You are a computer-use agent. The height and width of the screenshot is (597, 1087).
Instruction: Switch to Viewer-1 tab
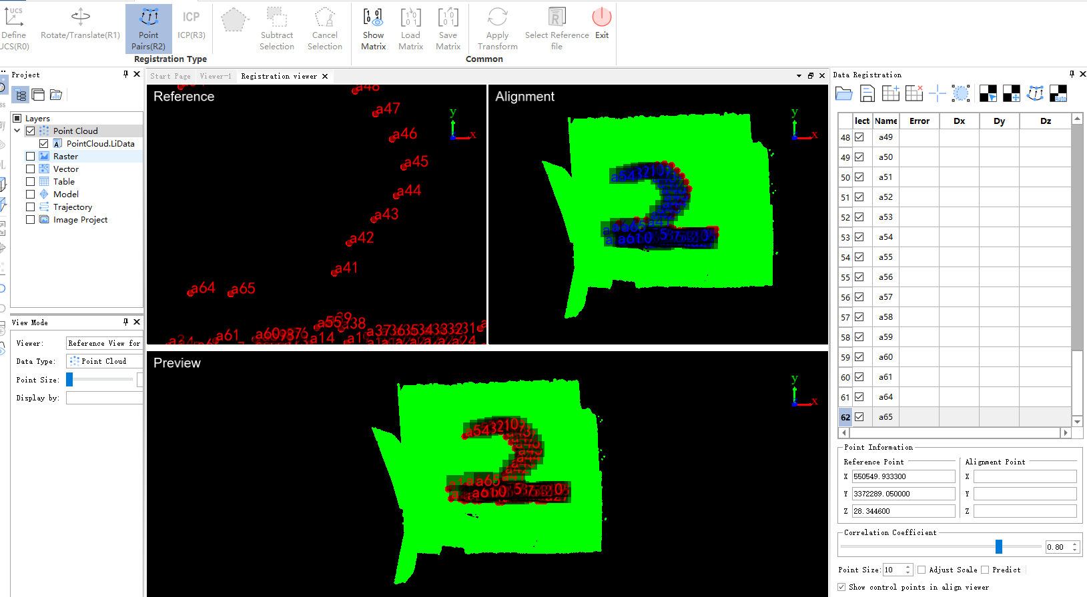[x=216, y=77]
